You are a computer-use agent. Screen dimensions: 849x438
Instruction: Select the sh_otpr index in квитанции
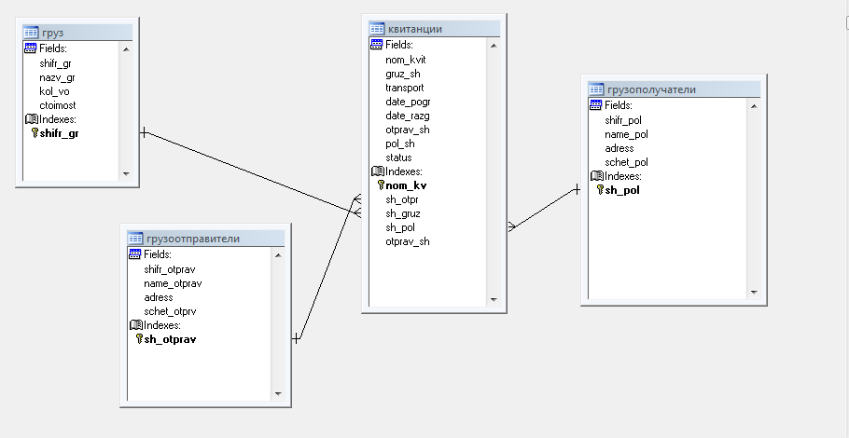402,199
